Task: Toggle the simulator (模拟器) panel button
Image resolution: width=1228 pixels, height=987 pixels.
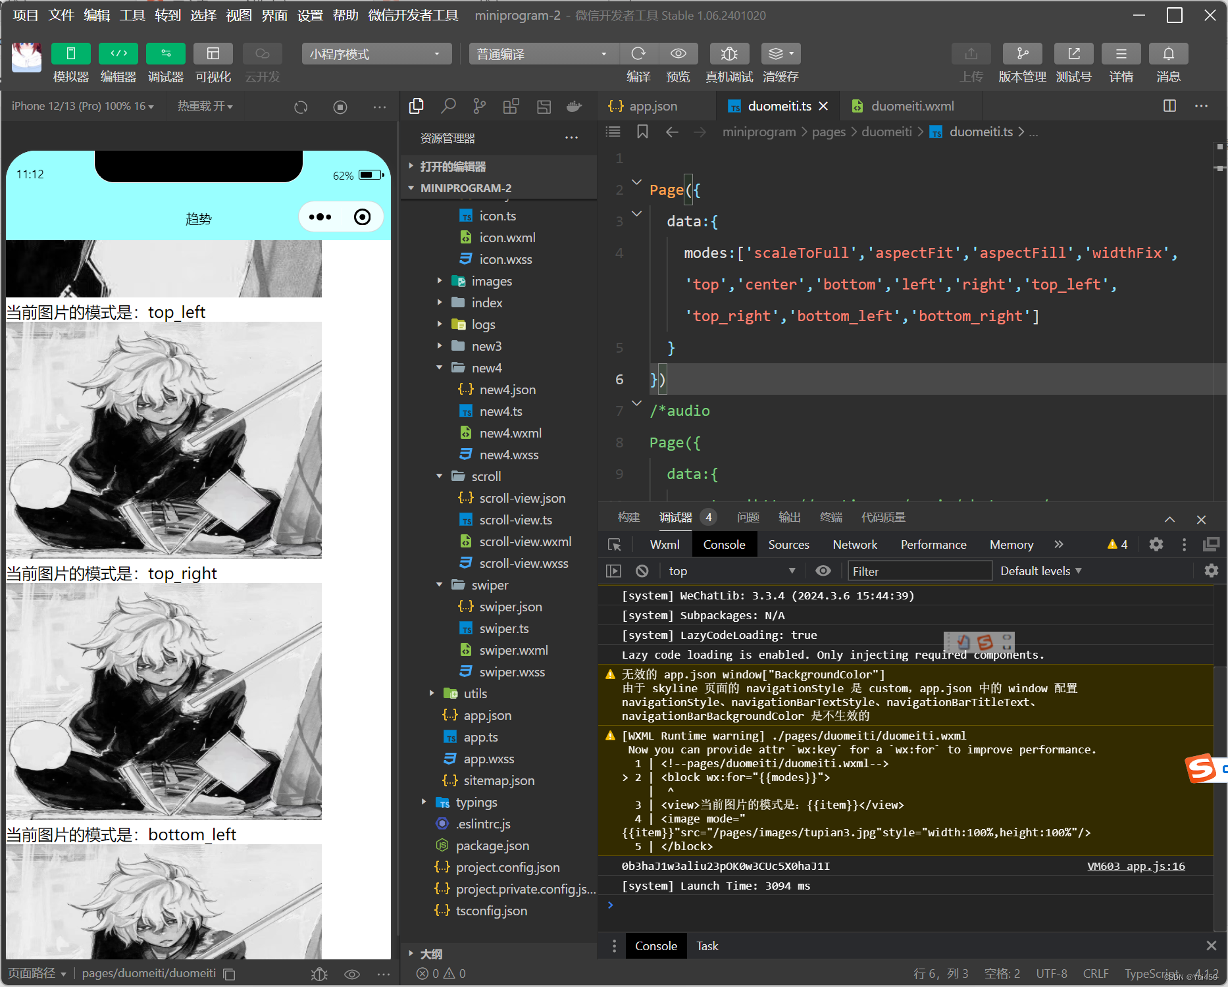Action: (70, 54)
